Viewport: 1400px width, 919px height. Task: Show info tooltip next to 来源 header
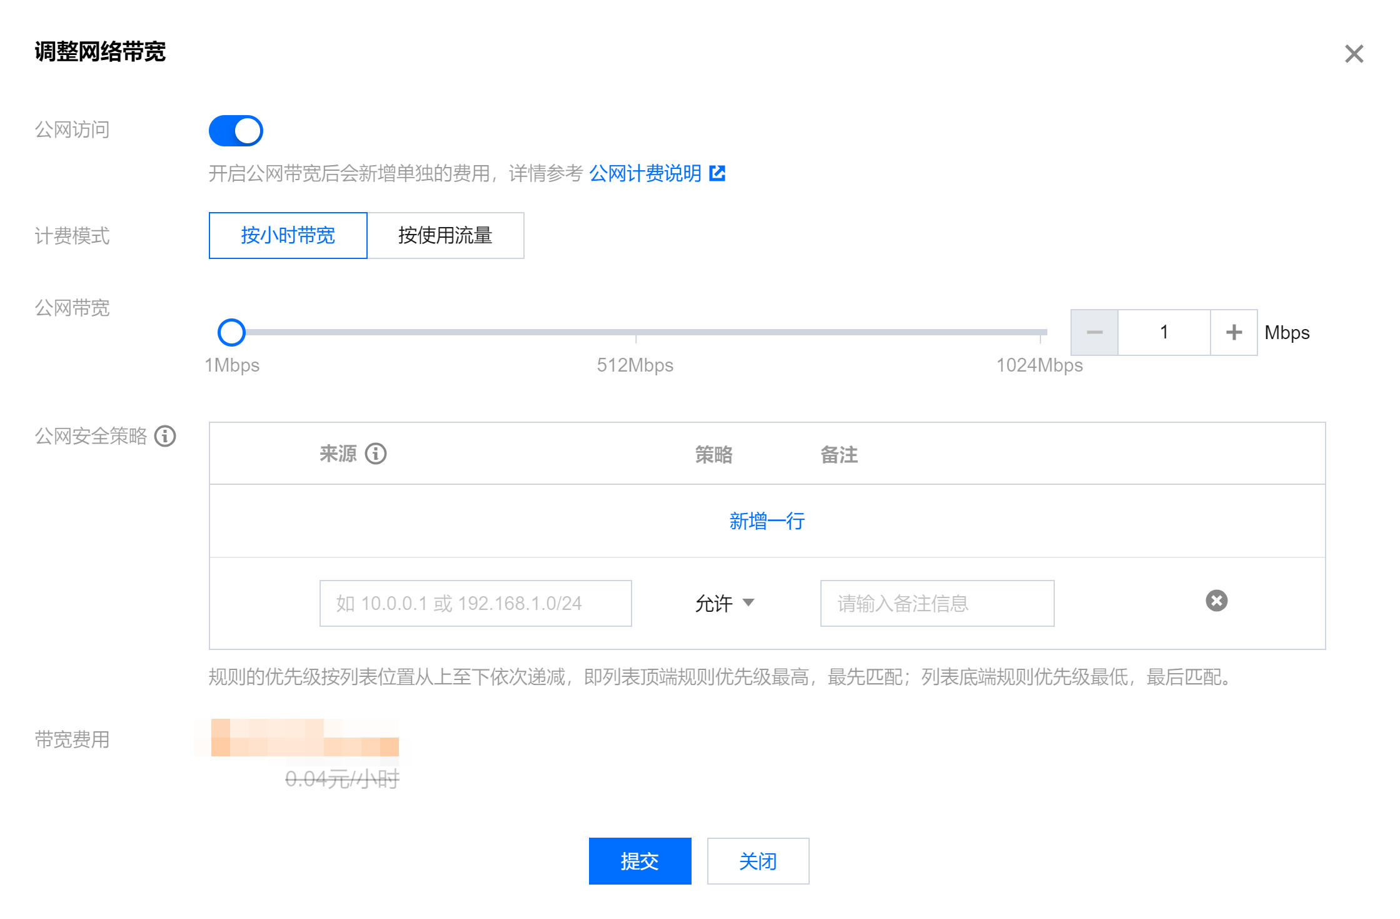click(x=376, y=454)
